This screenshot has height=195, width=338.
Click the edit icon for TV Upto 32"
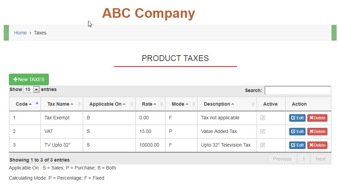pyautogui.click(x=293, y=145)
